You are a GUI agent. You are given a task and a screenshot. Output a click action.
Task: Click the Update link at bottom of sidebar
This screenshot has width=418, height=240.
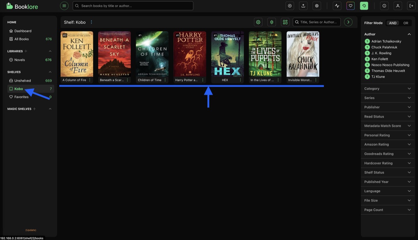pos(31,230)
